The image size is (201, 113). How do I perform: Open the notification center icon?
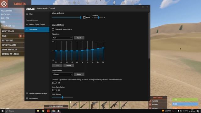coord(198,111)
